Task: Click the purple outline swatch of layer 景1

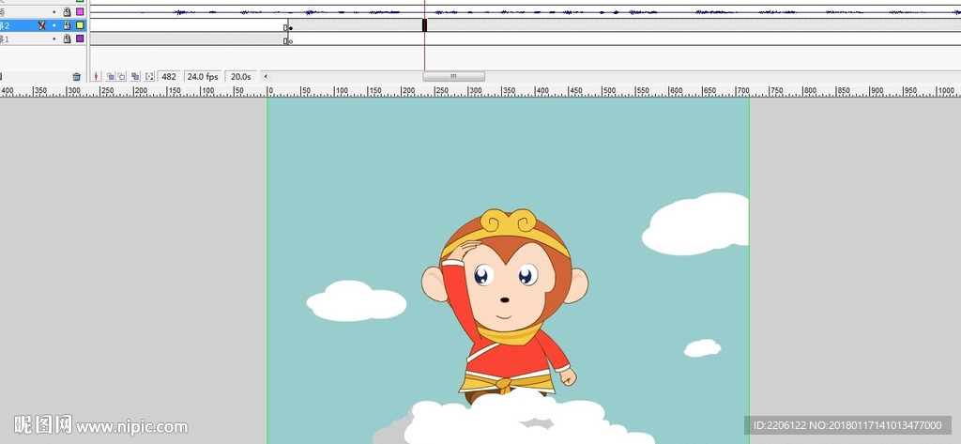Action: 80,38
